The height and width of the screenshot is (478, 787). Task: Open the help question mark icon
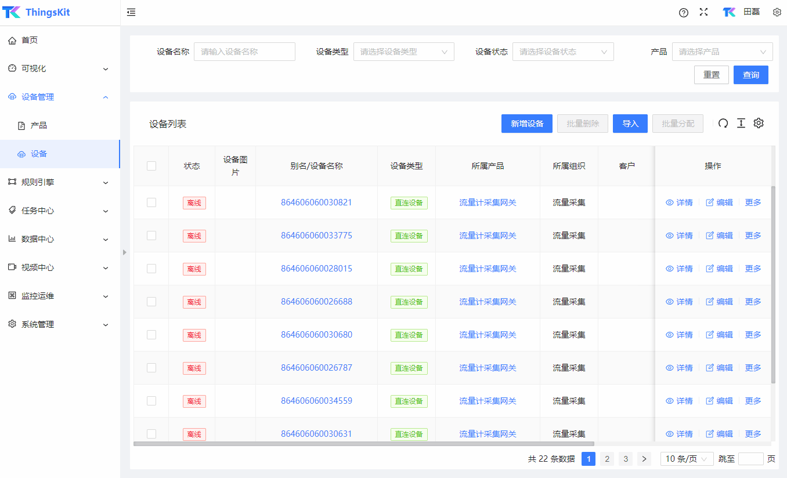683,13
